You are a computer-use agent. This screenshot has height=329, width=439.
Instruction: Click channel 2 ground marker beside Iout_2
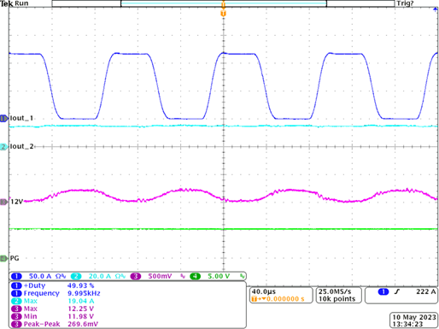pyautogui.click(x=4, y=147)
